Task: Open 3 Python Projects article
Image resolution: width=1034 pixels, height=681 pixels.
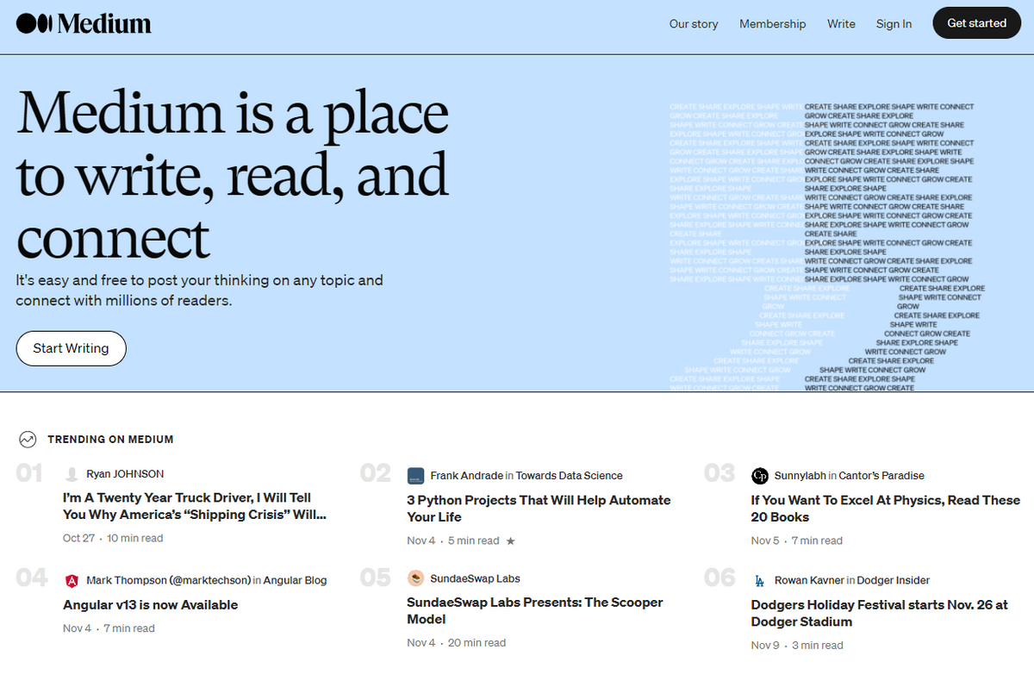Action: click(539, 509)
